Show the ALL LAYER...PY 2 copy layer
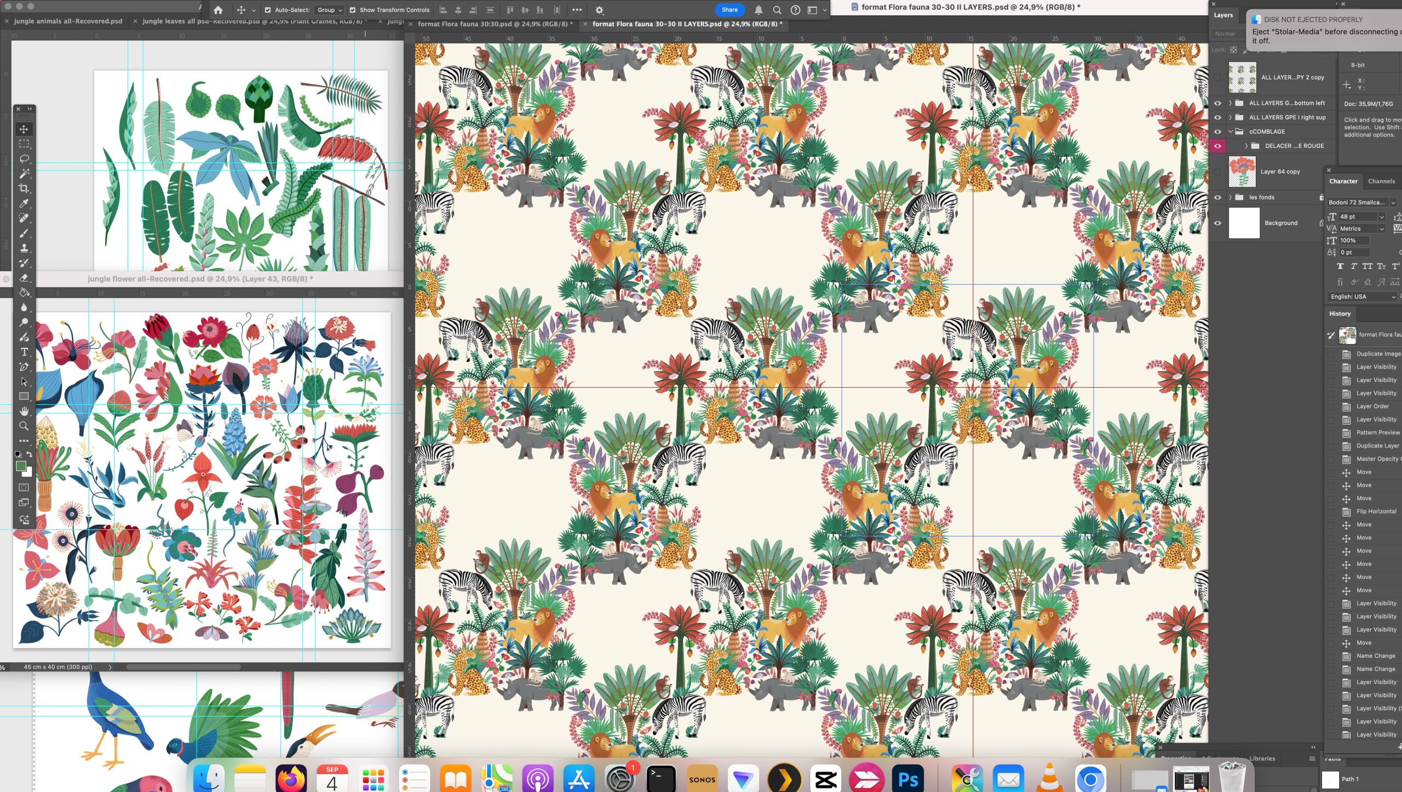The height and width of the screenshot is (792, 1402). click(1217, 77)
